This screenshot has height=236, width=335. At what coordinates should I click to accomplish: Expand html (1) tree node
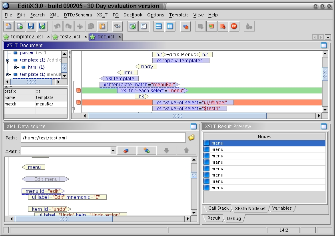[x=16, y=67]
